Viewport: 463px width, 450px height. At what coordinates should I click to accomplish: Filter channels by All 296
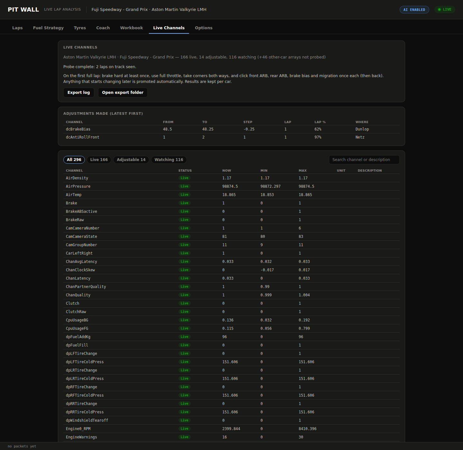click(74, 160)
